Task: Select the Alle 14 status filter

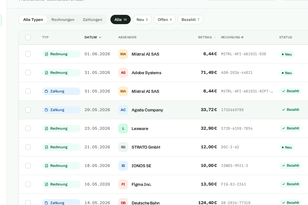Action: 121,20
